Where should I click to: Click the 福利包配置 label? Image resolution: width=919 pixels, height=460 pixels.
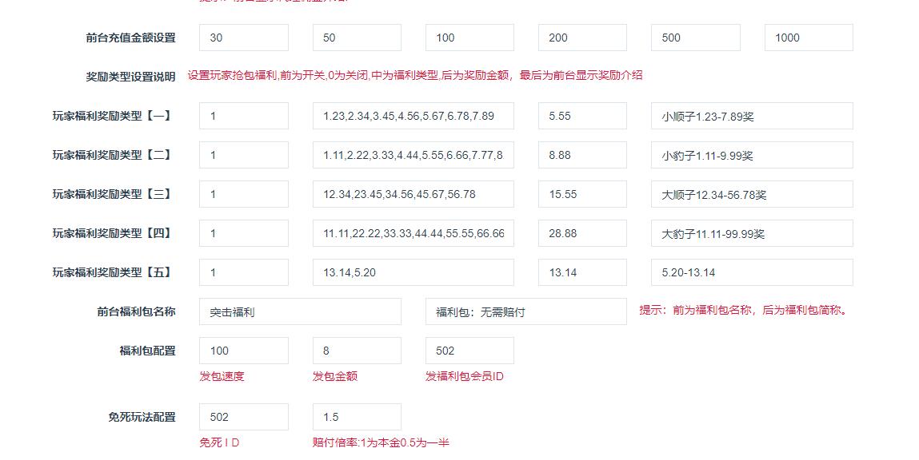click(x=148, y=351)
